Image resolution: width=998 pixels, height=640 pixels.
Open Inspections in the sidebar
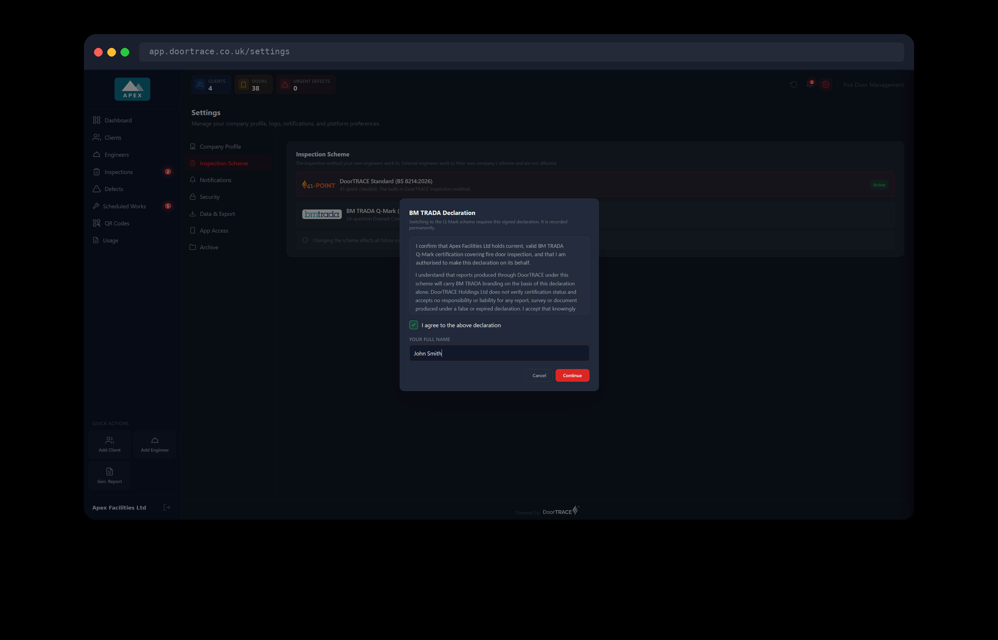point(132,172)
